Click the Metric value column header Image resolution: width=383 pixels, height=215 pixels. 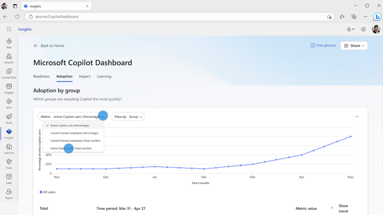tap(306, 208)
